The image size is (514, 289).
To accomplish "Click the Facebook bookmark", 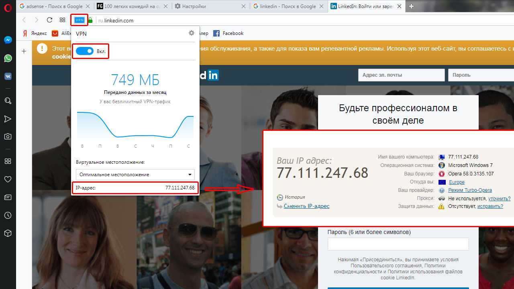I will coord(228,33).
